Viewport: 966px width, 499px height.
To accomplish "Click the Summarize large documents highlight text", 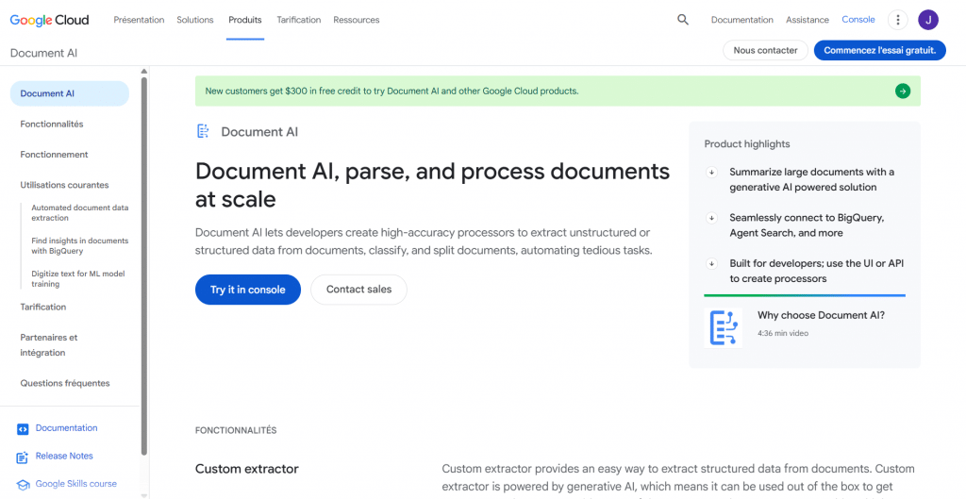I will 812,179.
